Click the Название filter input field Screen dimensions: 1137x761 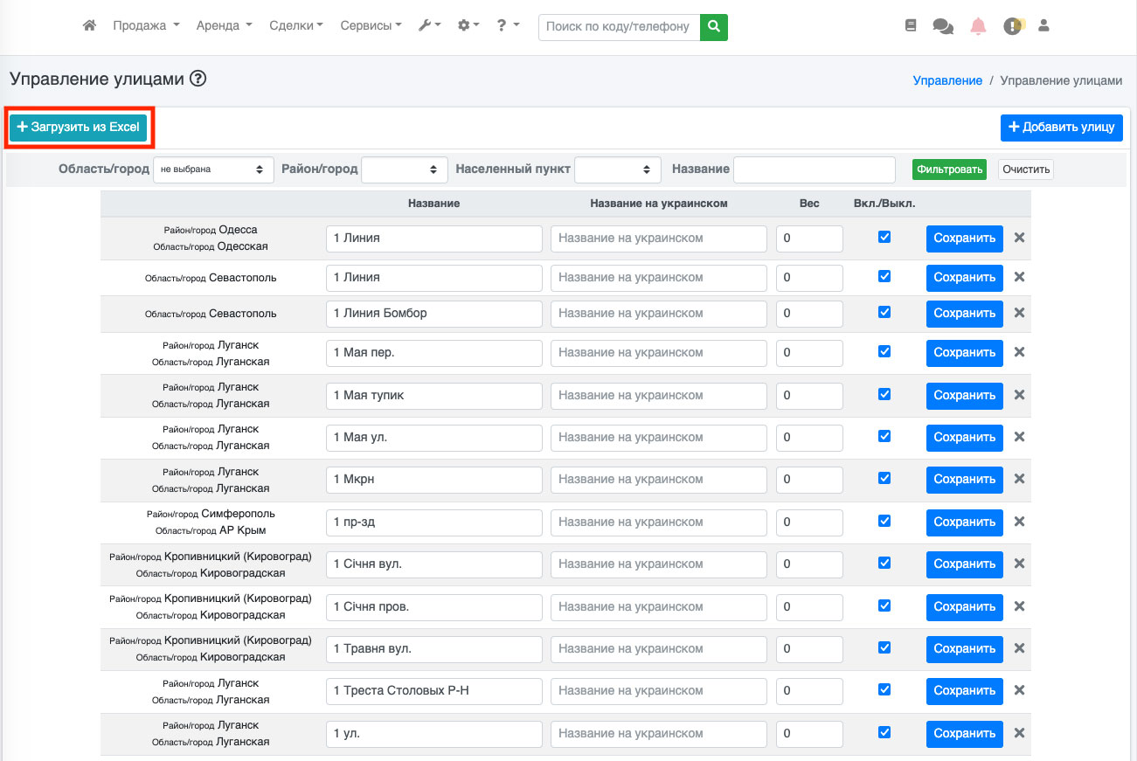(x=814, y=169)
